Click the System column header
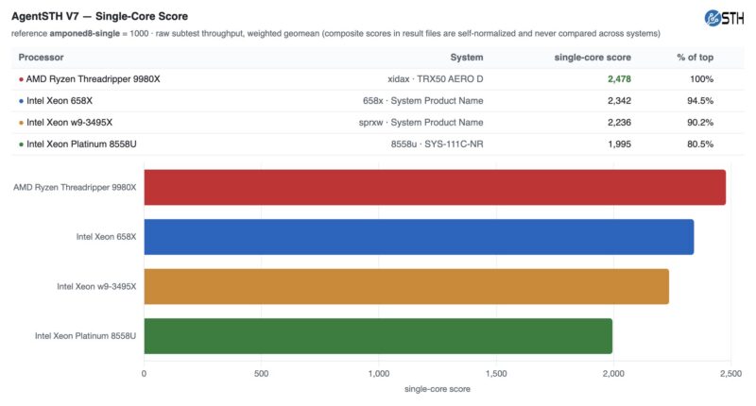756x406 pixels. coord(466,58)
